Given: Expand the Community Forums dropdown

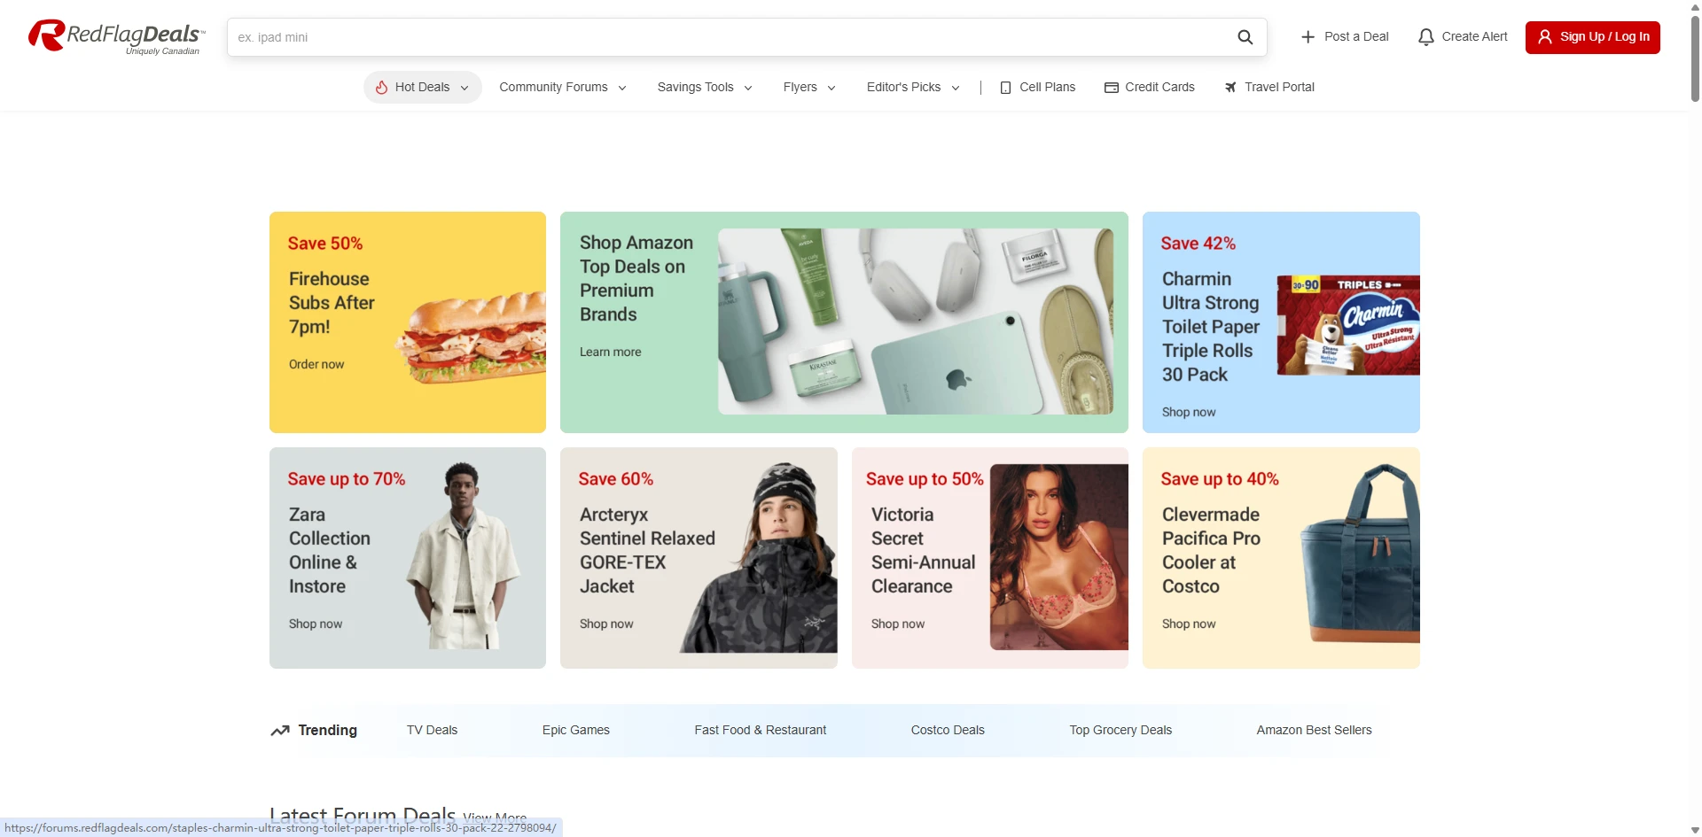Looking at the screenshot, I should click(x=562, y=87).
